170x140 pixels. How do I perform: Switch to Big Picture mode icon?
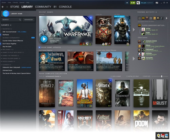[157, 3]
